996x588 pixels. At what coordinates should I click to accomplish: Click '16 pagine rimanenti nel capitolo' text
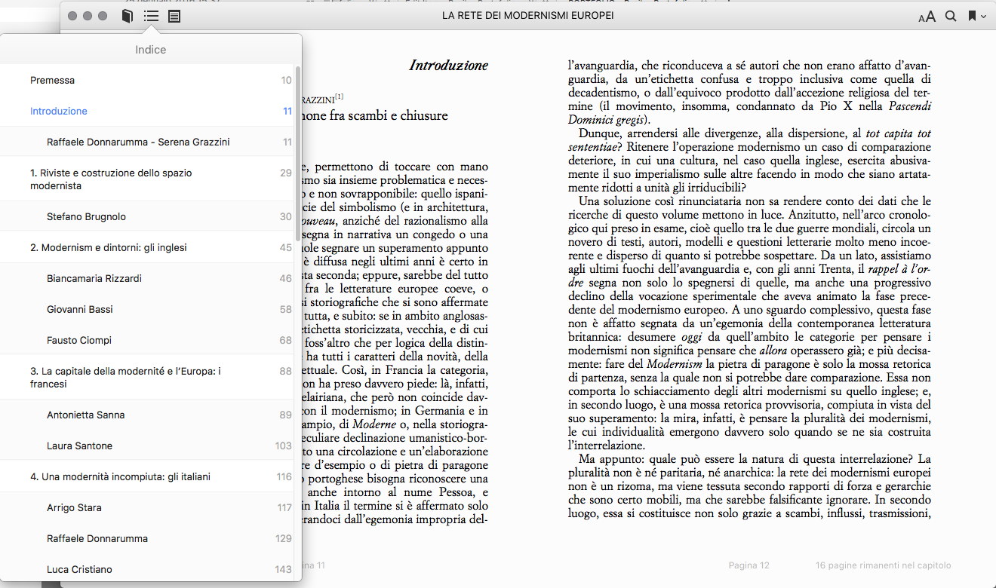(x=883, y=565)
